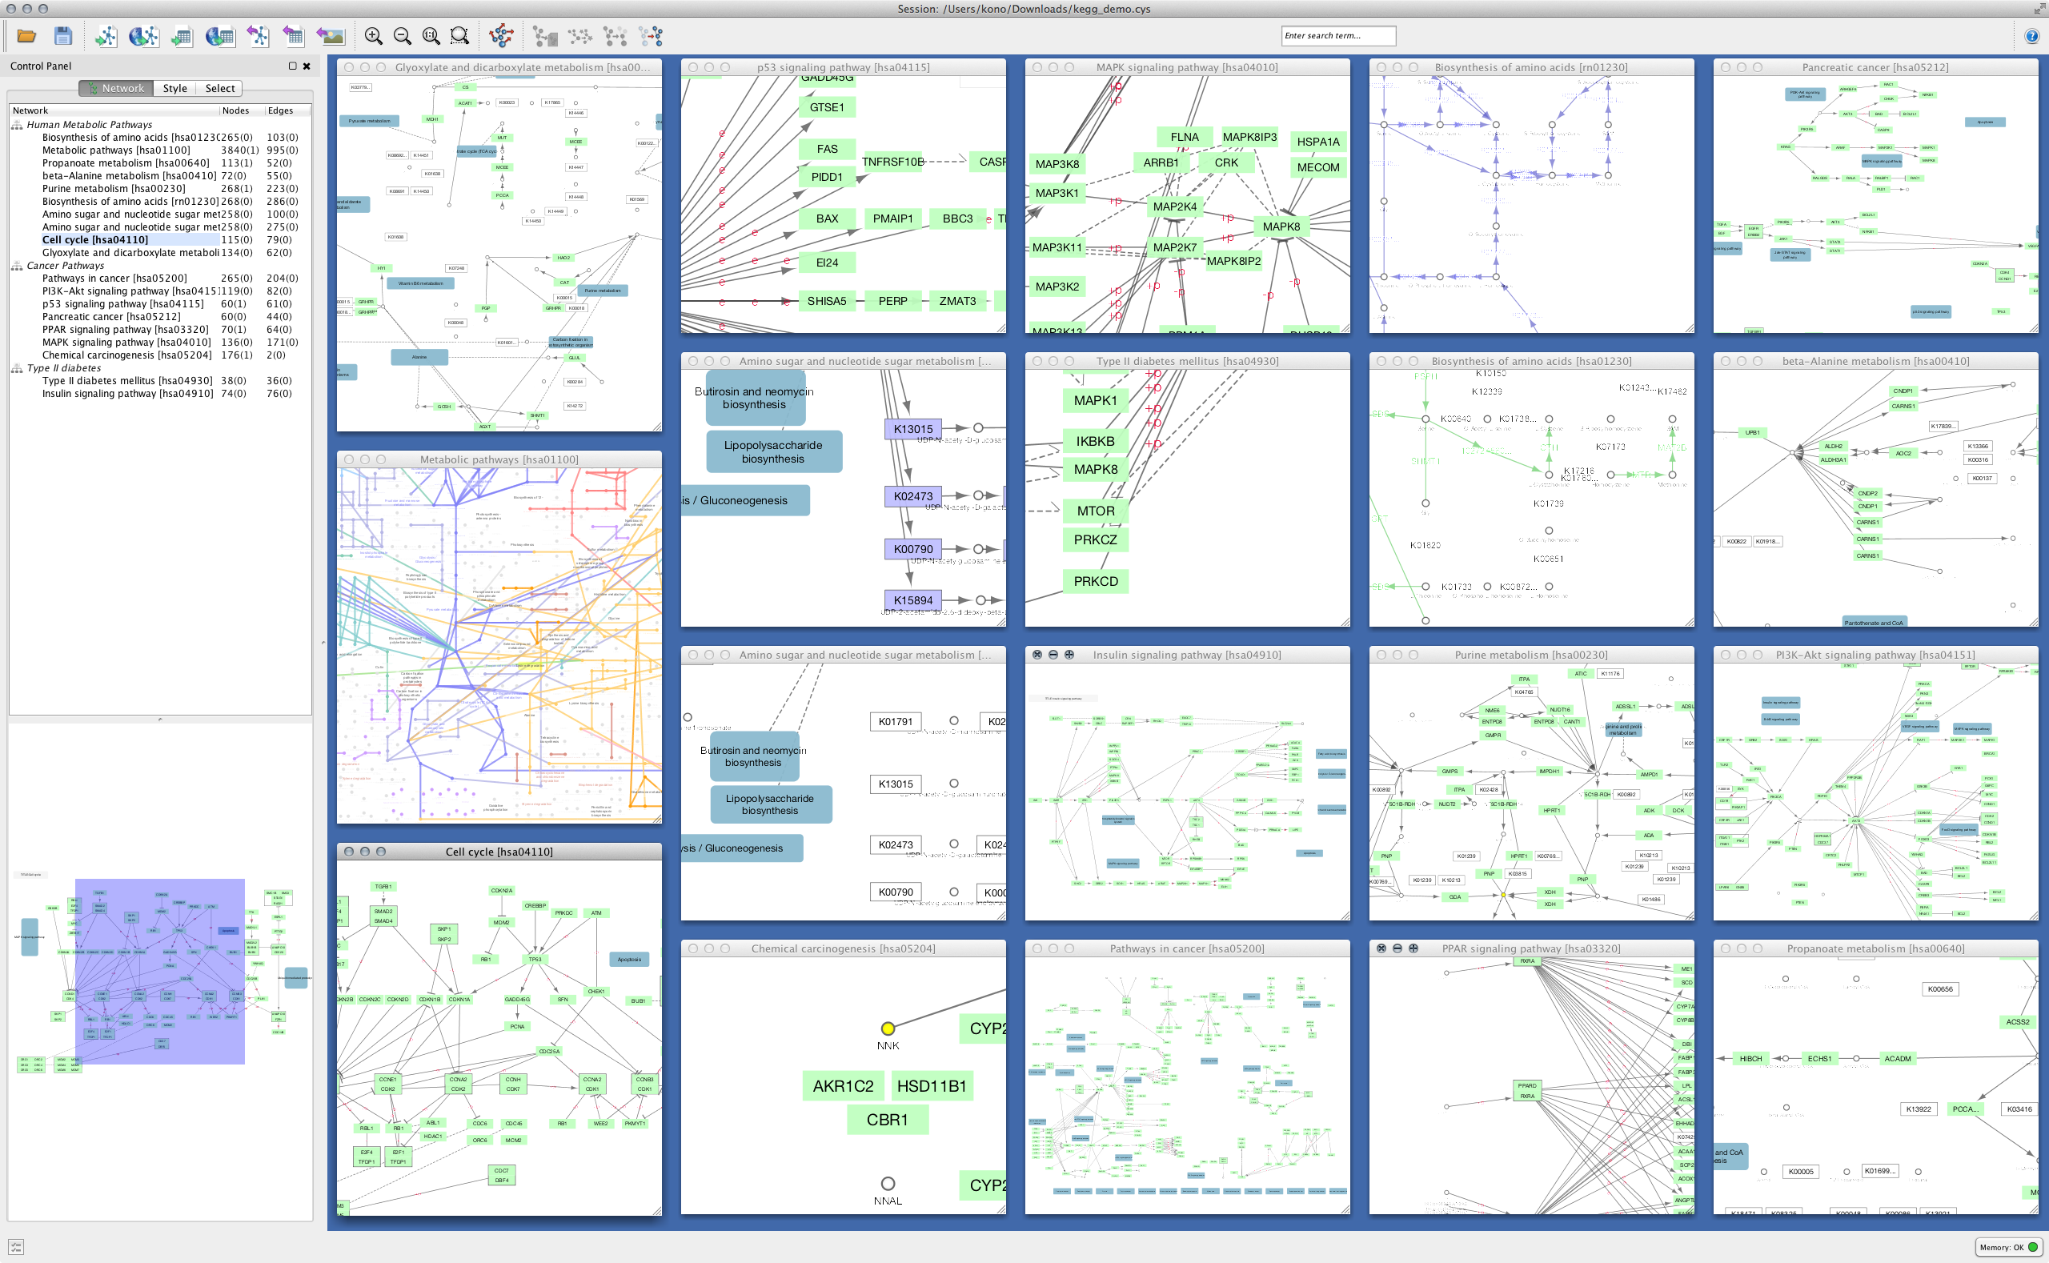Open a session file with the folder icon
The width and height of the screenshot is (2049, 1263).
[x=26, y=36]
